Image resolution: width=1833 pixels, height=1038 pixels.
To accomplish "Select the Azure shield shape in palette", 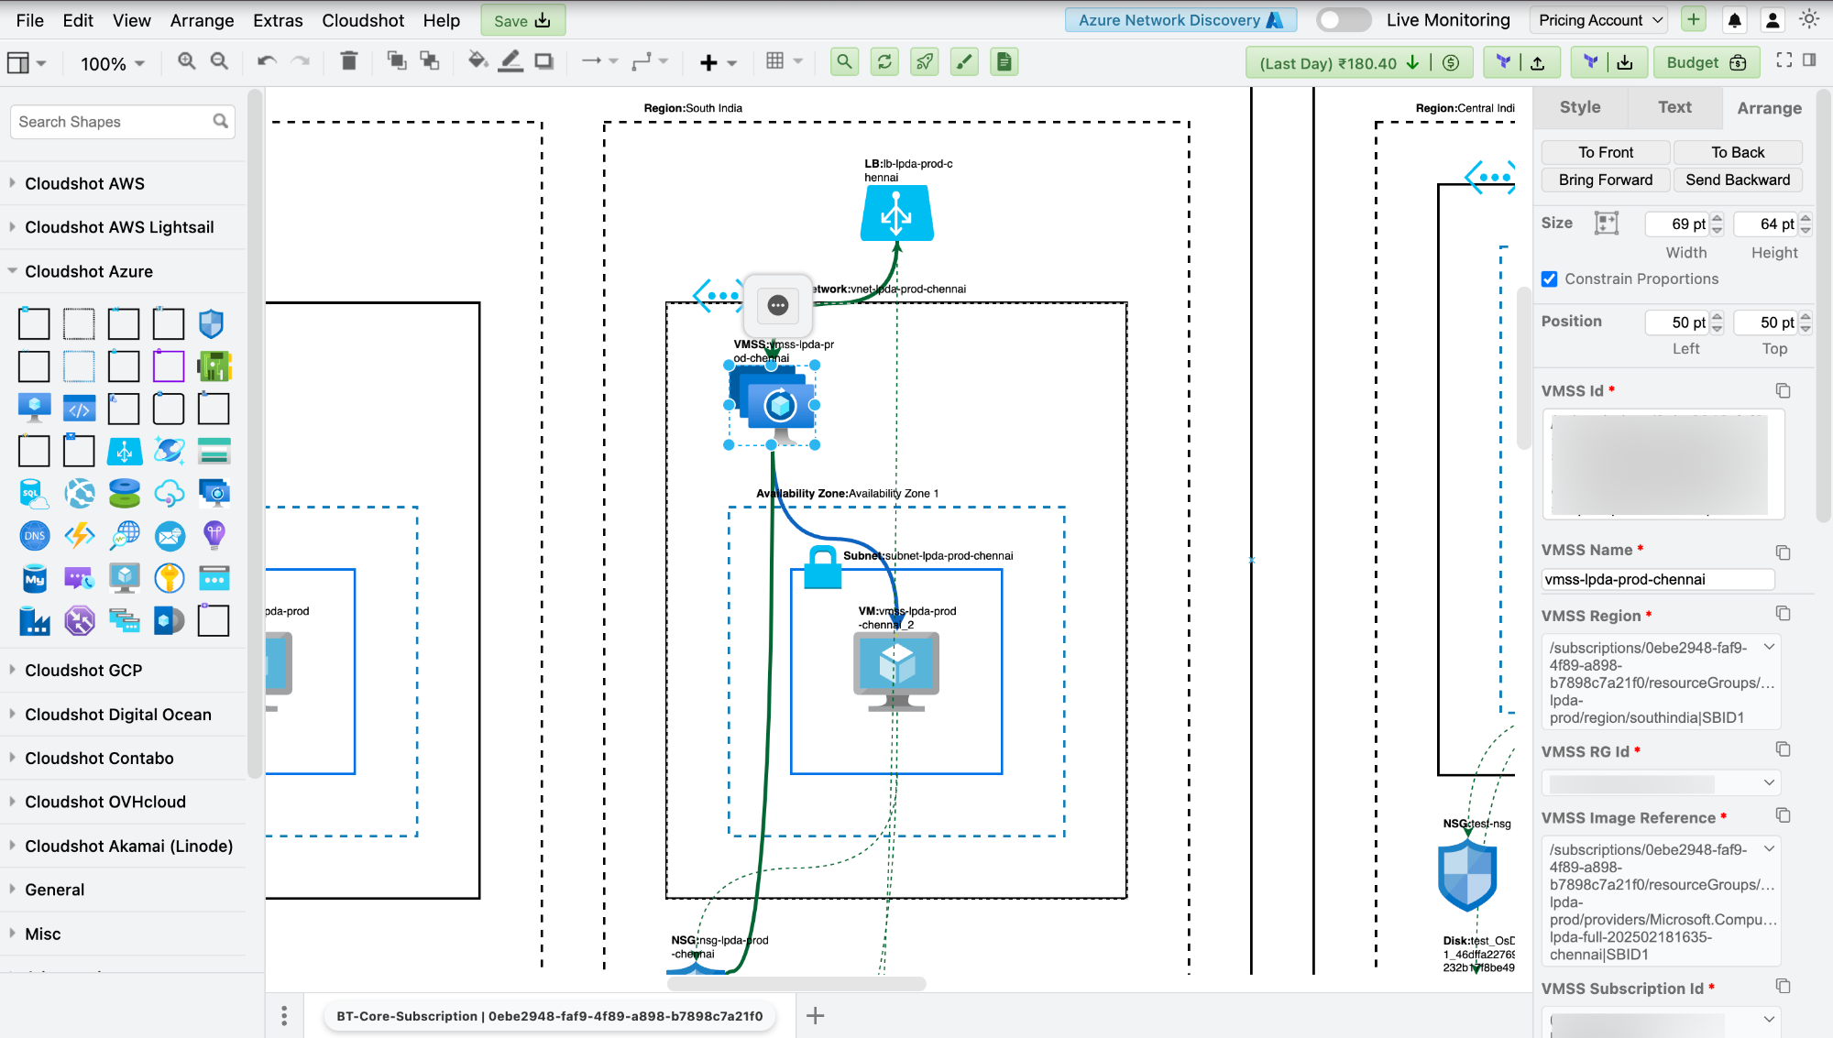I will [x=212, y=323].
